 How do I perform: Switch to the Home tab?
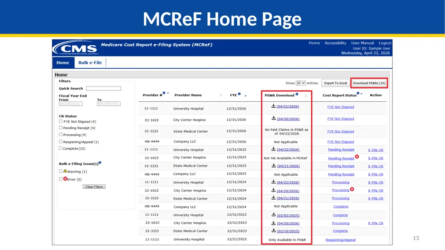point(63,63)
